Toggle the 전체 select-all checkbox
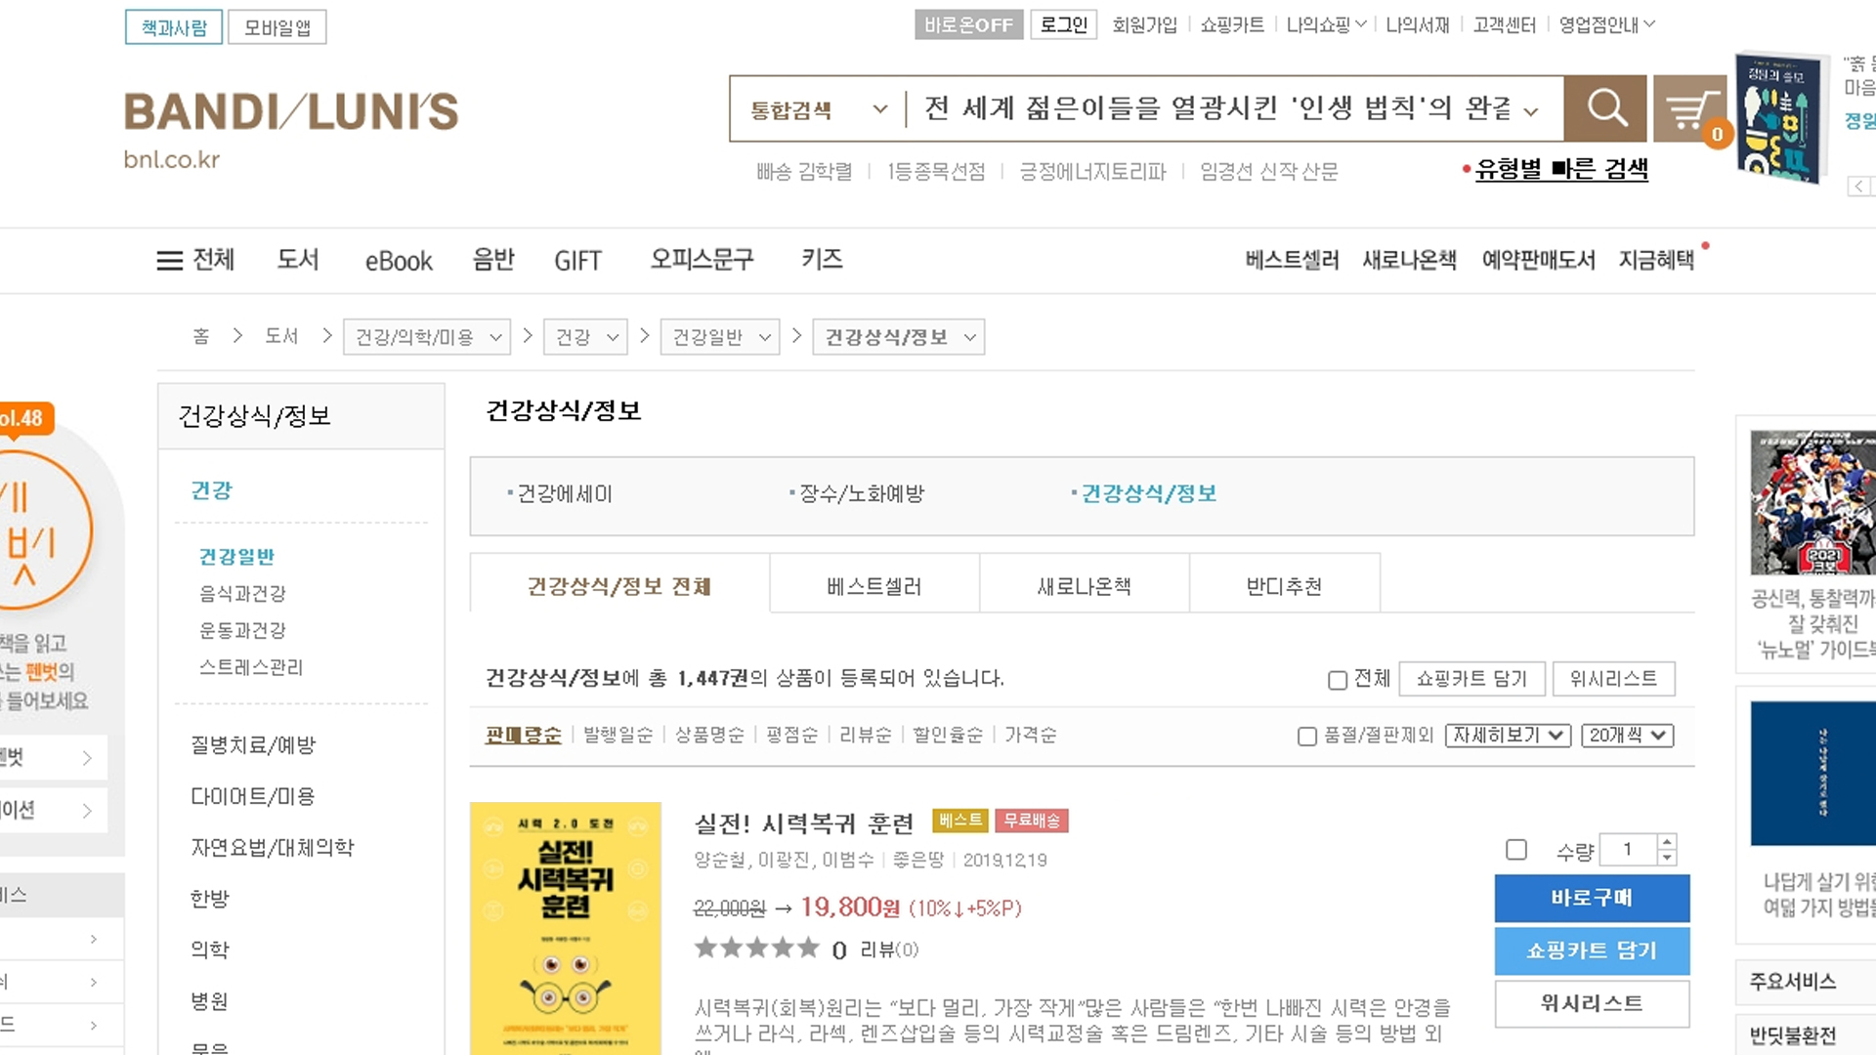The width and height of the screenshot is (1876, 1055). click(1338, 680)
